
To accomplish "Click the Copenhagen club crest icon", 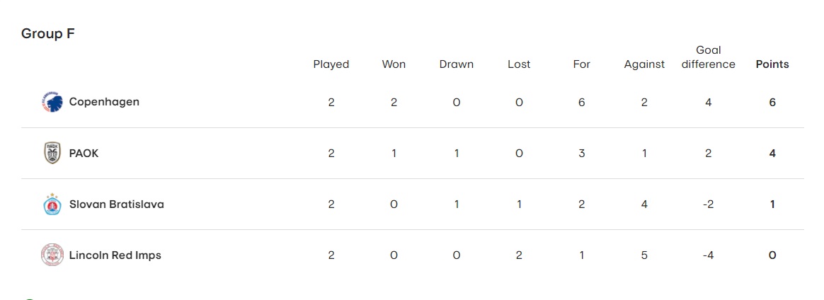I will pyautogui.click(x=52, y=102).
